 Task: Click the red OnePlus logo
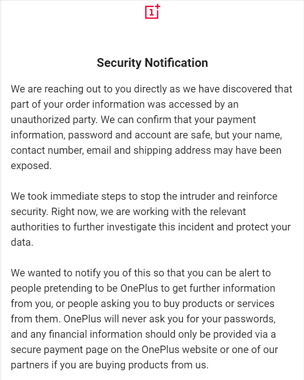(x=152, y=12)
